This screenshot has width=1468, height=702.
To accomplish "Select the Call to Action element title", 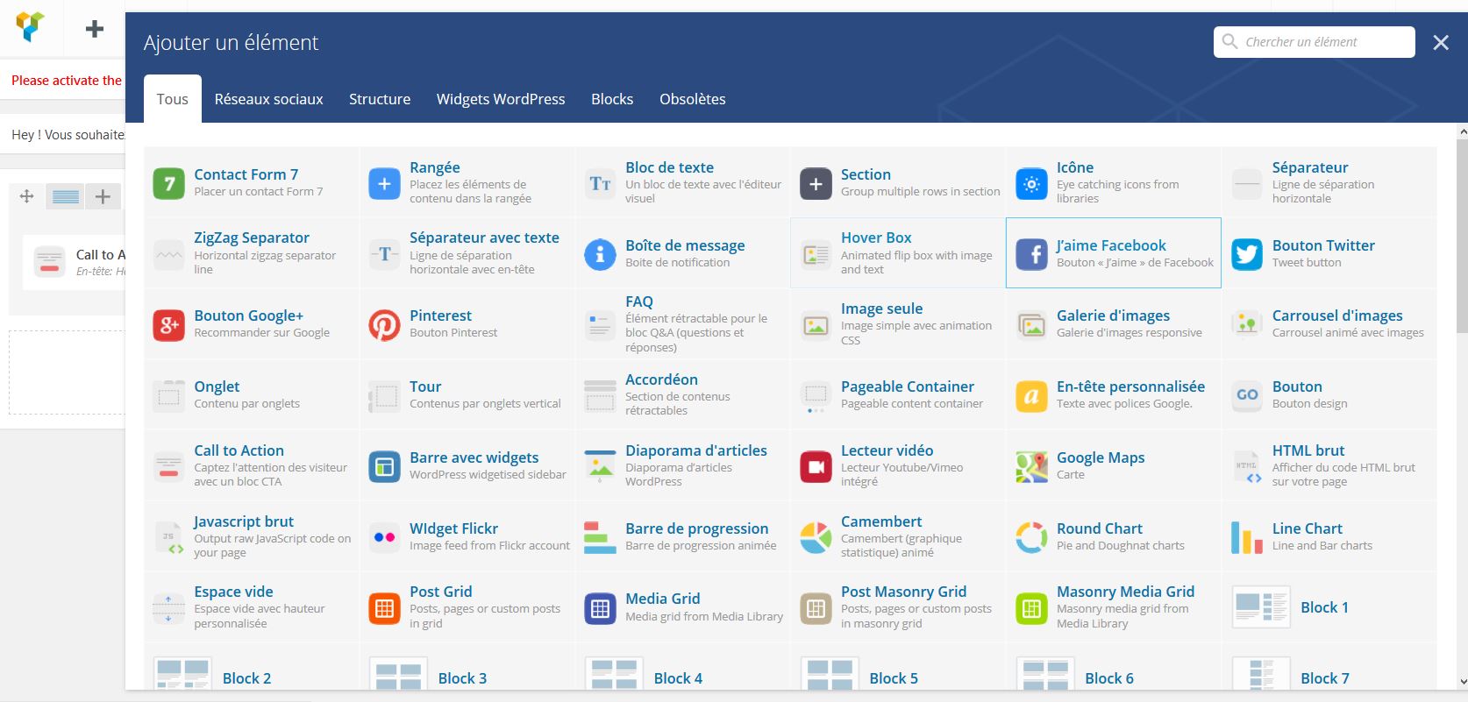I will point(239,450).
